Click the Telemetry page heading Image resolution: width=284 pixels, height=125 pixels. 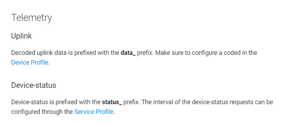pyautogui.click(x=32, y=18)
